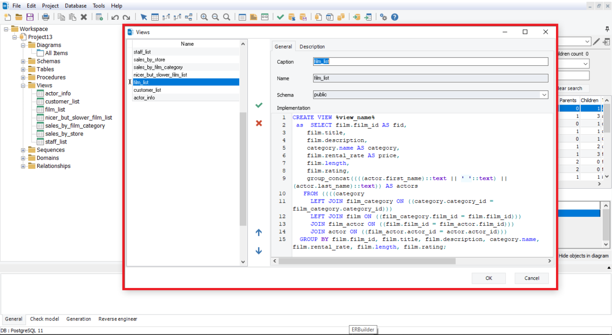This screenshot has width=612, height=335.
Task: Select sales_by_store in the views list
Action: coord(149,60)
